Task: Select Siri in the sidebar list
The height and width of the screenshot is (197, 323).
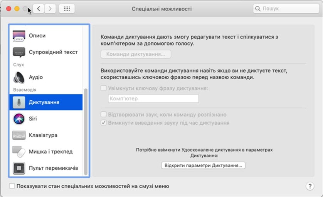Action: [x=46, y=119]
